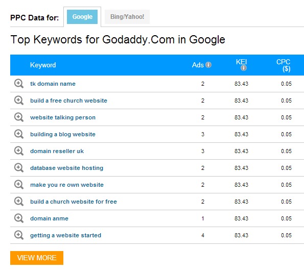Open the getting a website started keyword
This screenshot has width=304, height=273.
click(x=66, y=235)
